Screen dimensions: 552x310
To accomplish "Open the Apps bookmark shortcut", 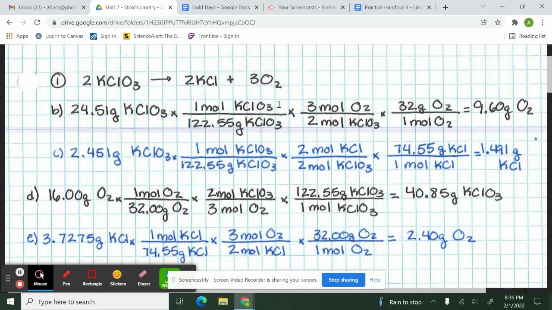I will [x=17, y=36].
